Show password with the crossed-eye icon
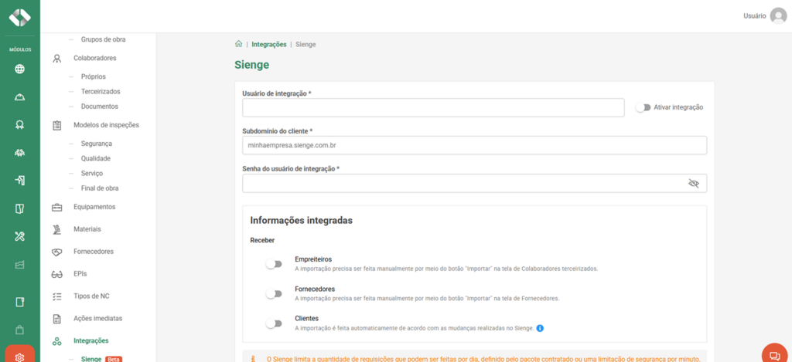The image size is (792, 362). tap(694, 184)
